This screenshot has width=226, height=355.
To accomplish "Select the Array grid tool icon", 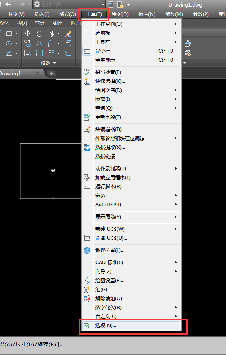I will [51, 53].
